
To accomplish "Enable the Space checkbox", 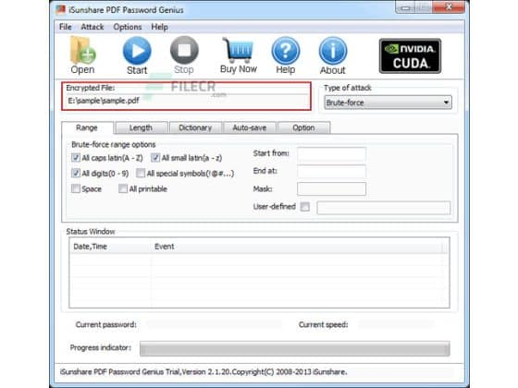I will pyautogui.click(x=76, y=188).
